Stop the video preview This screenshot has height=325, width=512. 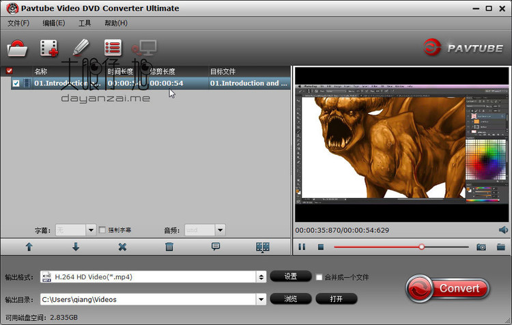321,247
